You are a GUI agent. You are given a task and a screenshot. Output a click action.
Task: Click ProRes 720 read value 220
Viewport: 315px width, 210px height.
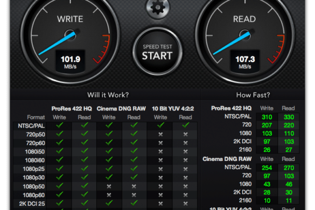click(x=289, y=125)
